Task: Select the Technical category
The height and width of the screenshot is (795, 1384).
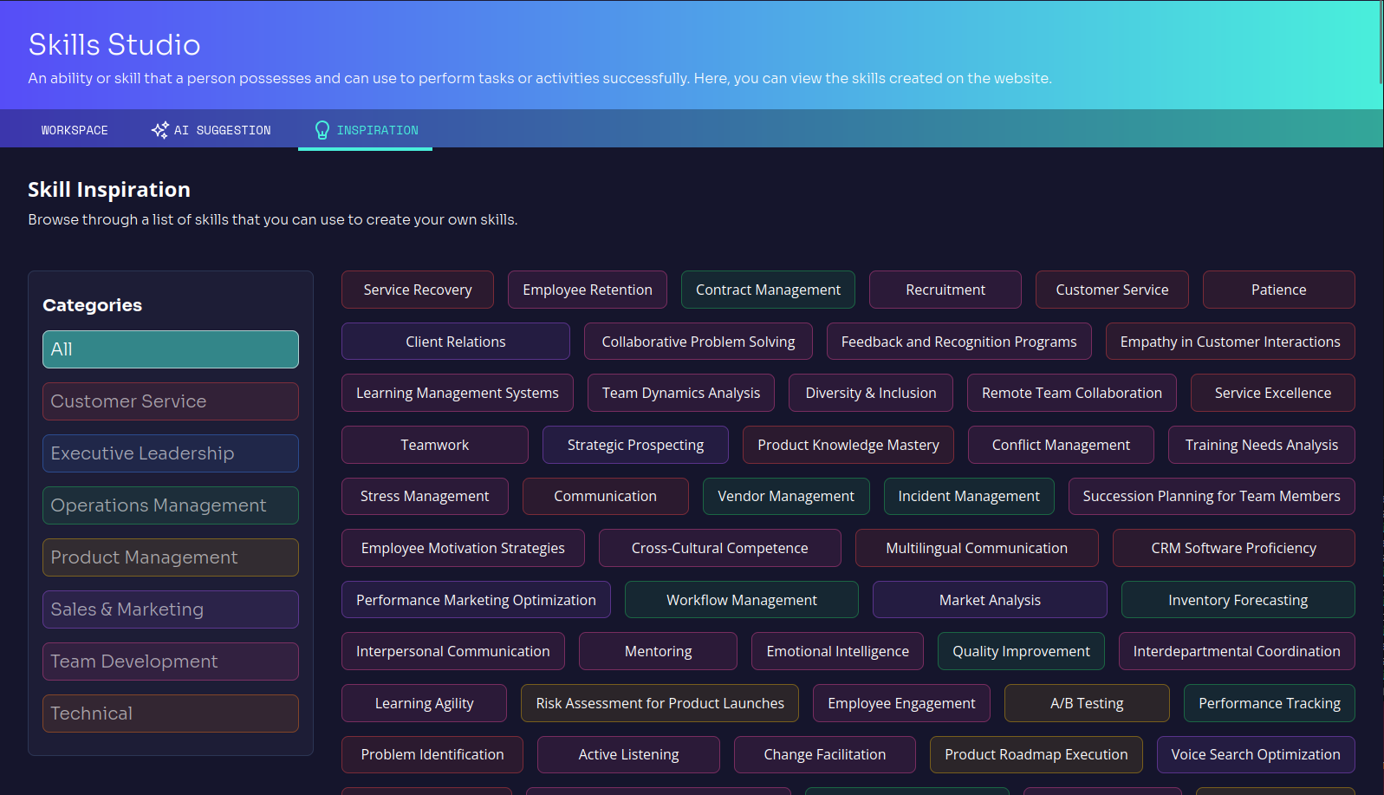Action: tap(171, 714)
